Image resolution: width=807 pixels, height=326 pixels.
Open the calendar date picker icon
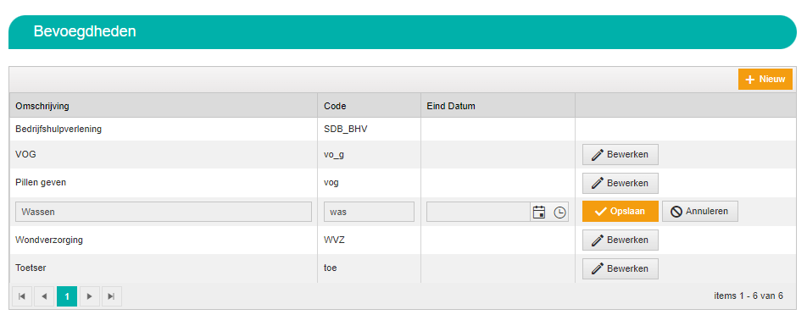(539, 212)
